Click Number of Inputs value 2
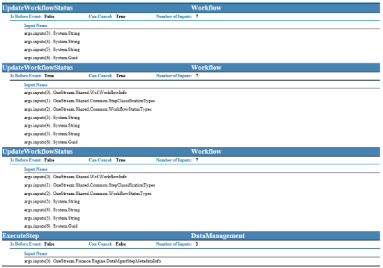 196,244
